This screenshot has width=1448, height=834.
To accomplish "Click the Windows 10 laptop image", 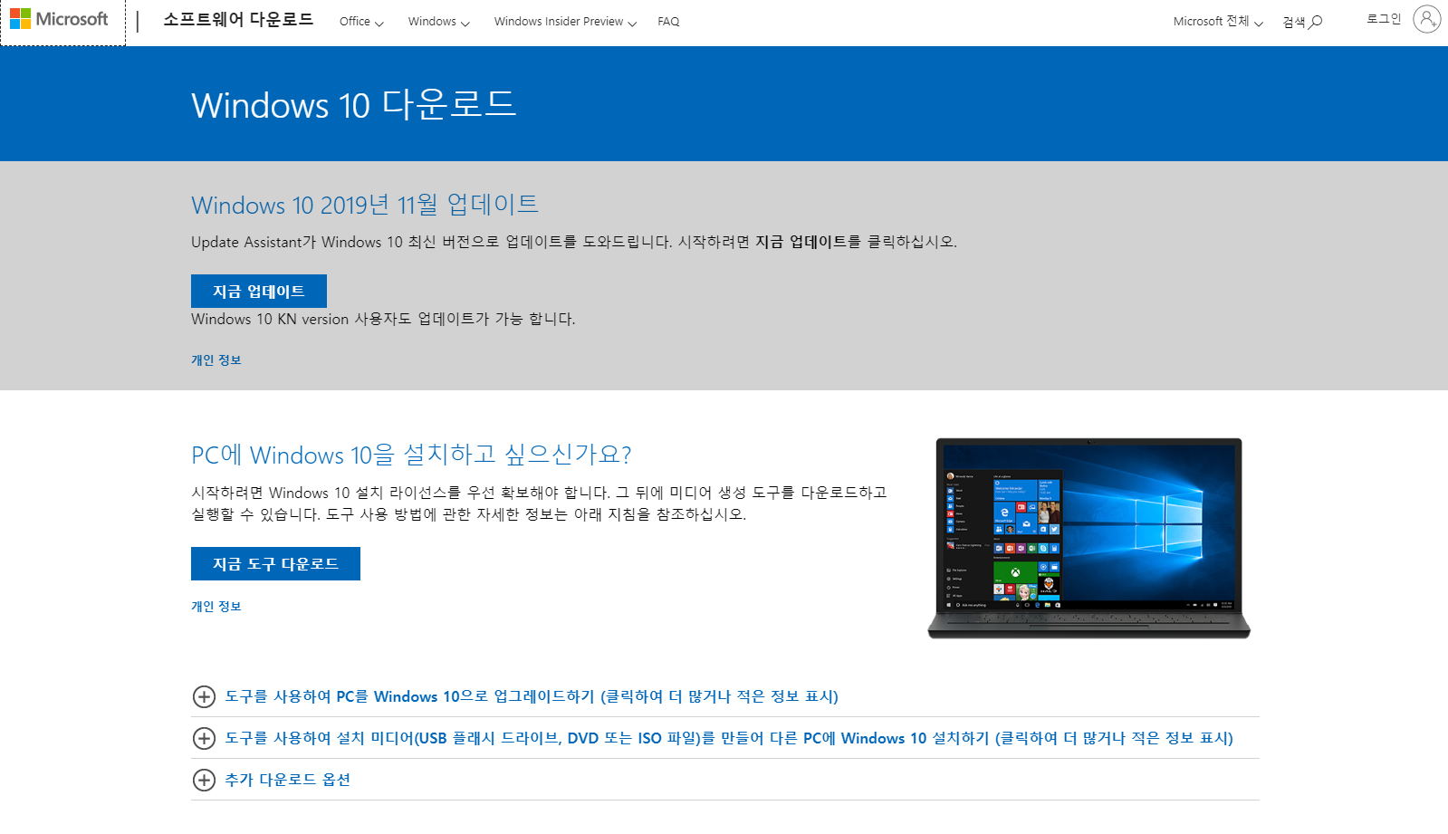I will [1088, 538].
